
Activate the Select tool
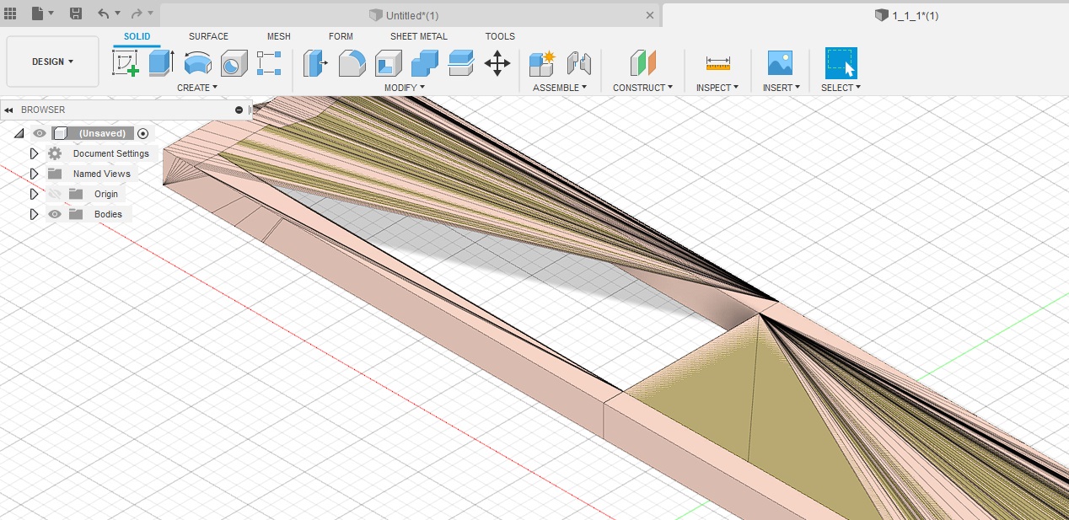(x=841, y=63)
